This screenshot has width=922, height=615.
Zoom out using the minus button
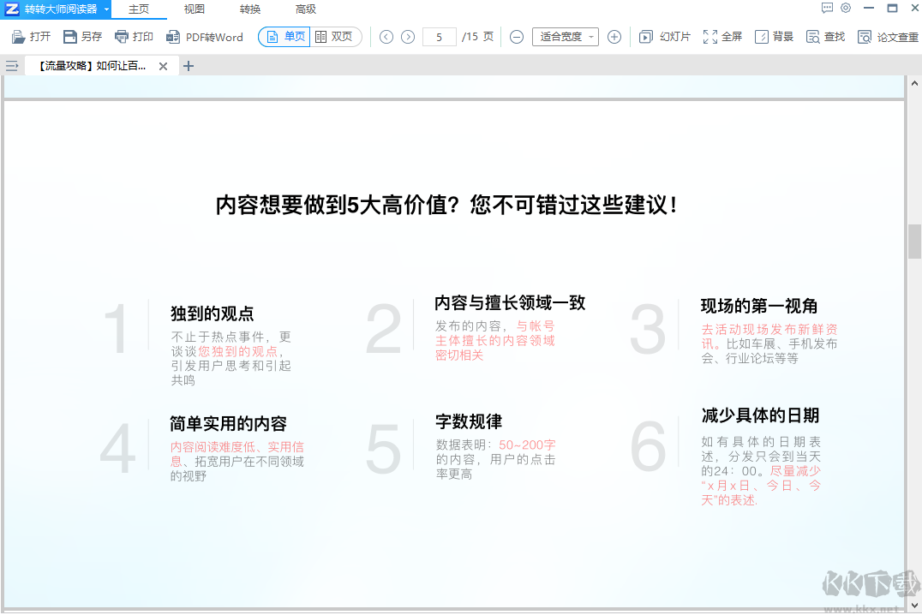pyautogui.click(x=515, y=37)
